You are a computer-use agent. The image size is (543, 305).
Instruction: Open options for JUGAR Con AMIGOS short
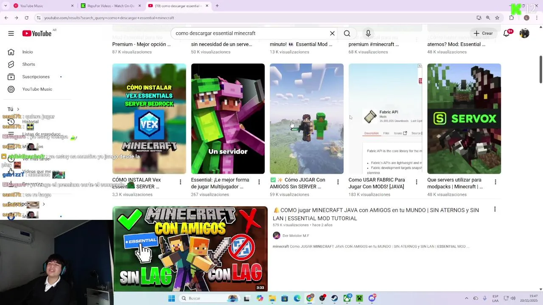click(x=338, y=182)
